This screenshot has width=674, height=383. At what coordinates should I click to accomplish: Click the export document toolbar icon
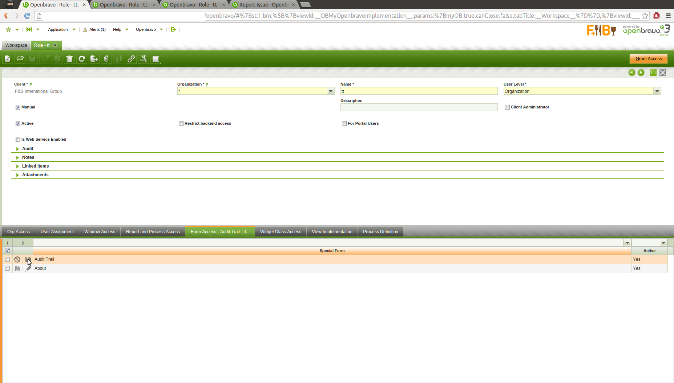[x=94, y=59]
